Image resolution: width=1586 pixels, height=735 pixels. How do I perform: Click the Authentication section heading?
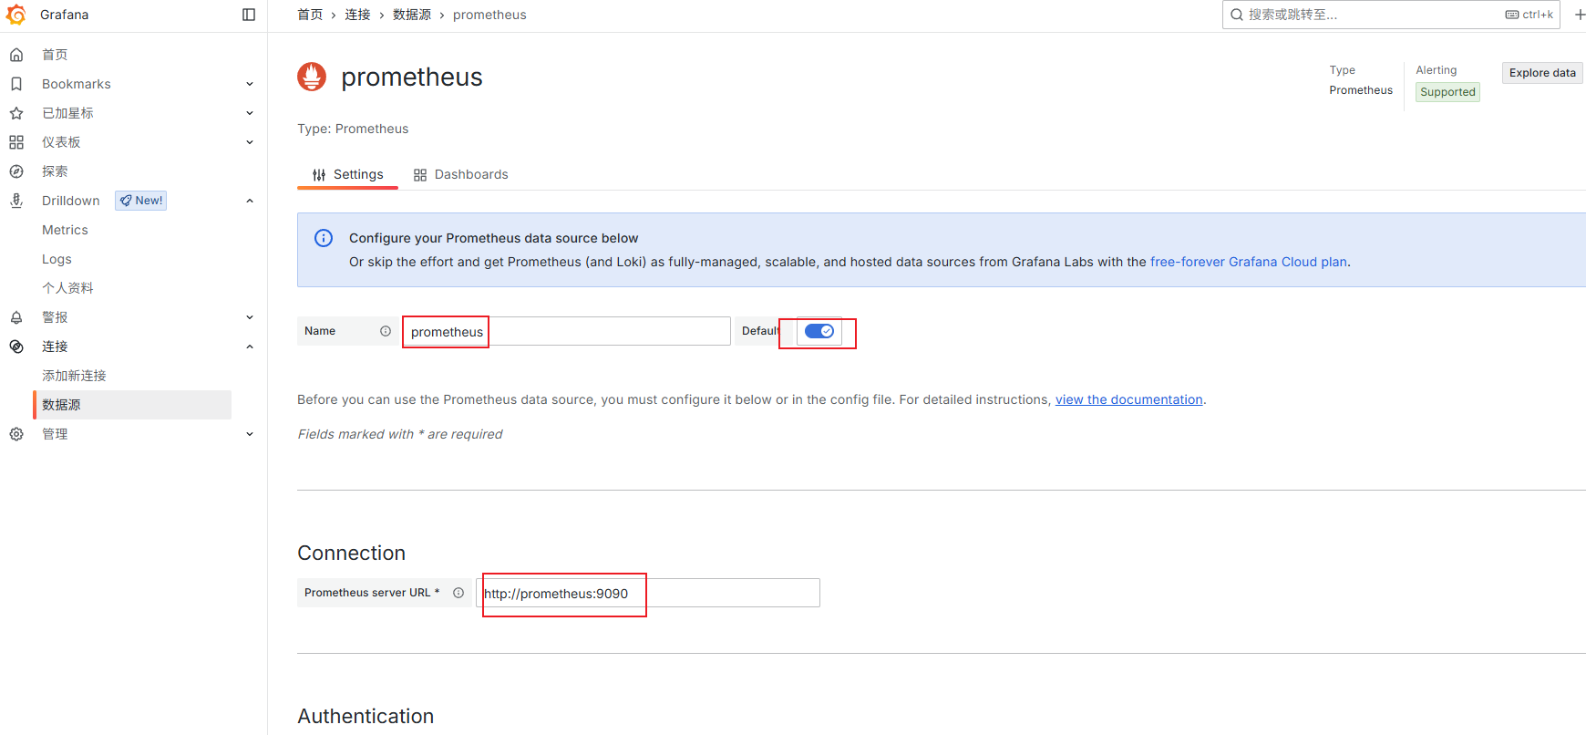click(x=366, y=716)
